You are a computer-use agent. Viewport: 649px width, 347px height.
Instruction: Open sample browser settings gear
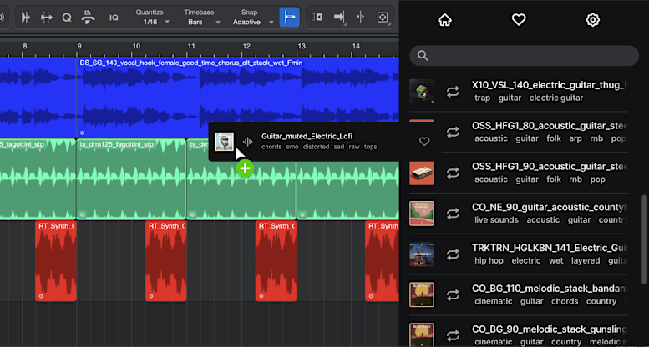[592, 20]
